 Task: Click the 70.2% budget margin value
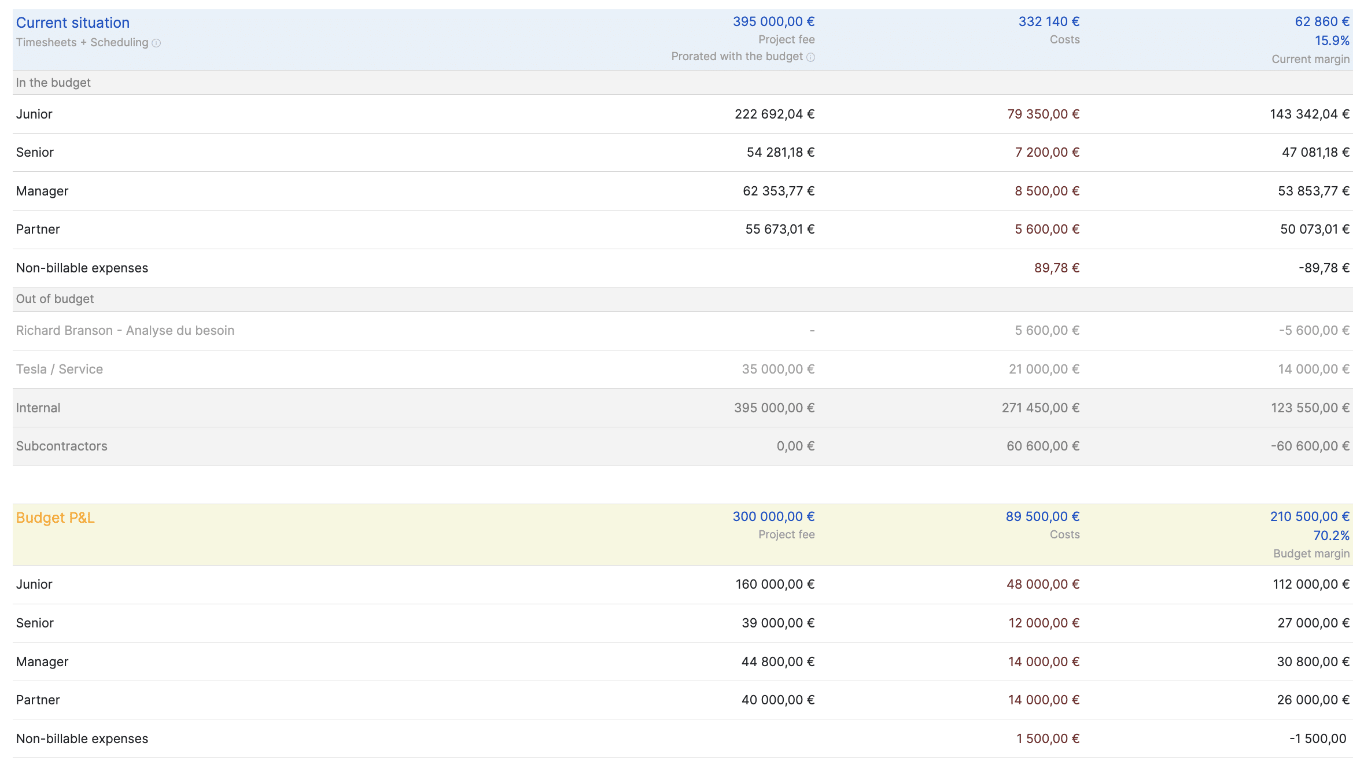[x=1330, y=535]
